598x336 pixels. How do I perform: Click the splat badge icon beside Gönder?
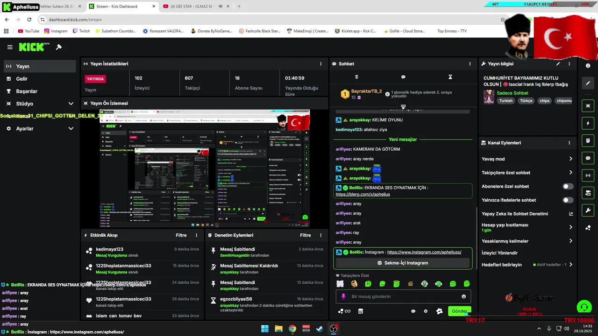[439, 311]
